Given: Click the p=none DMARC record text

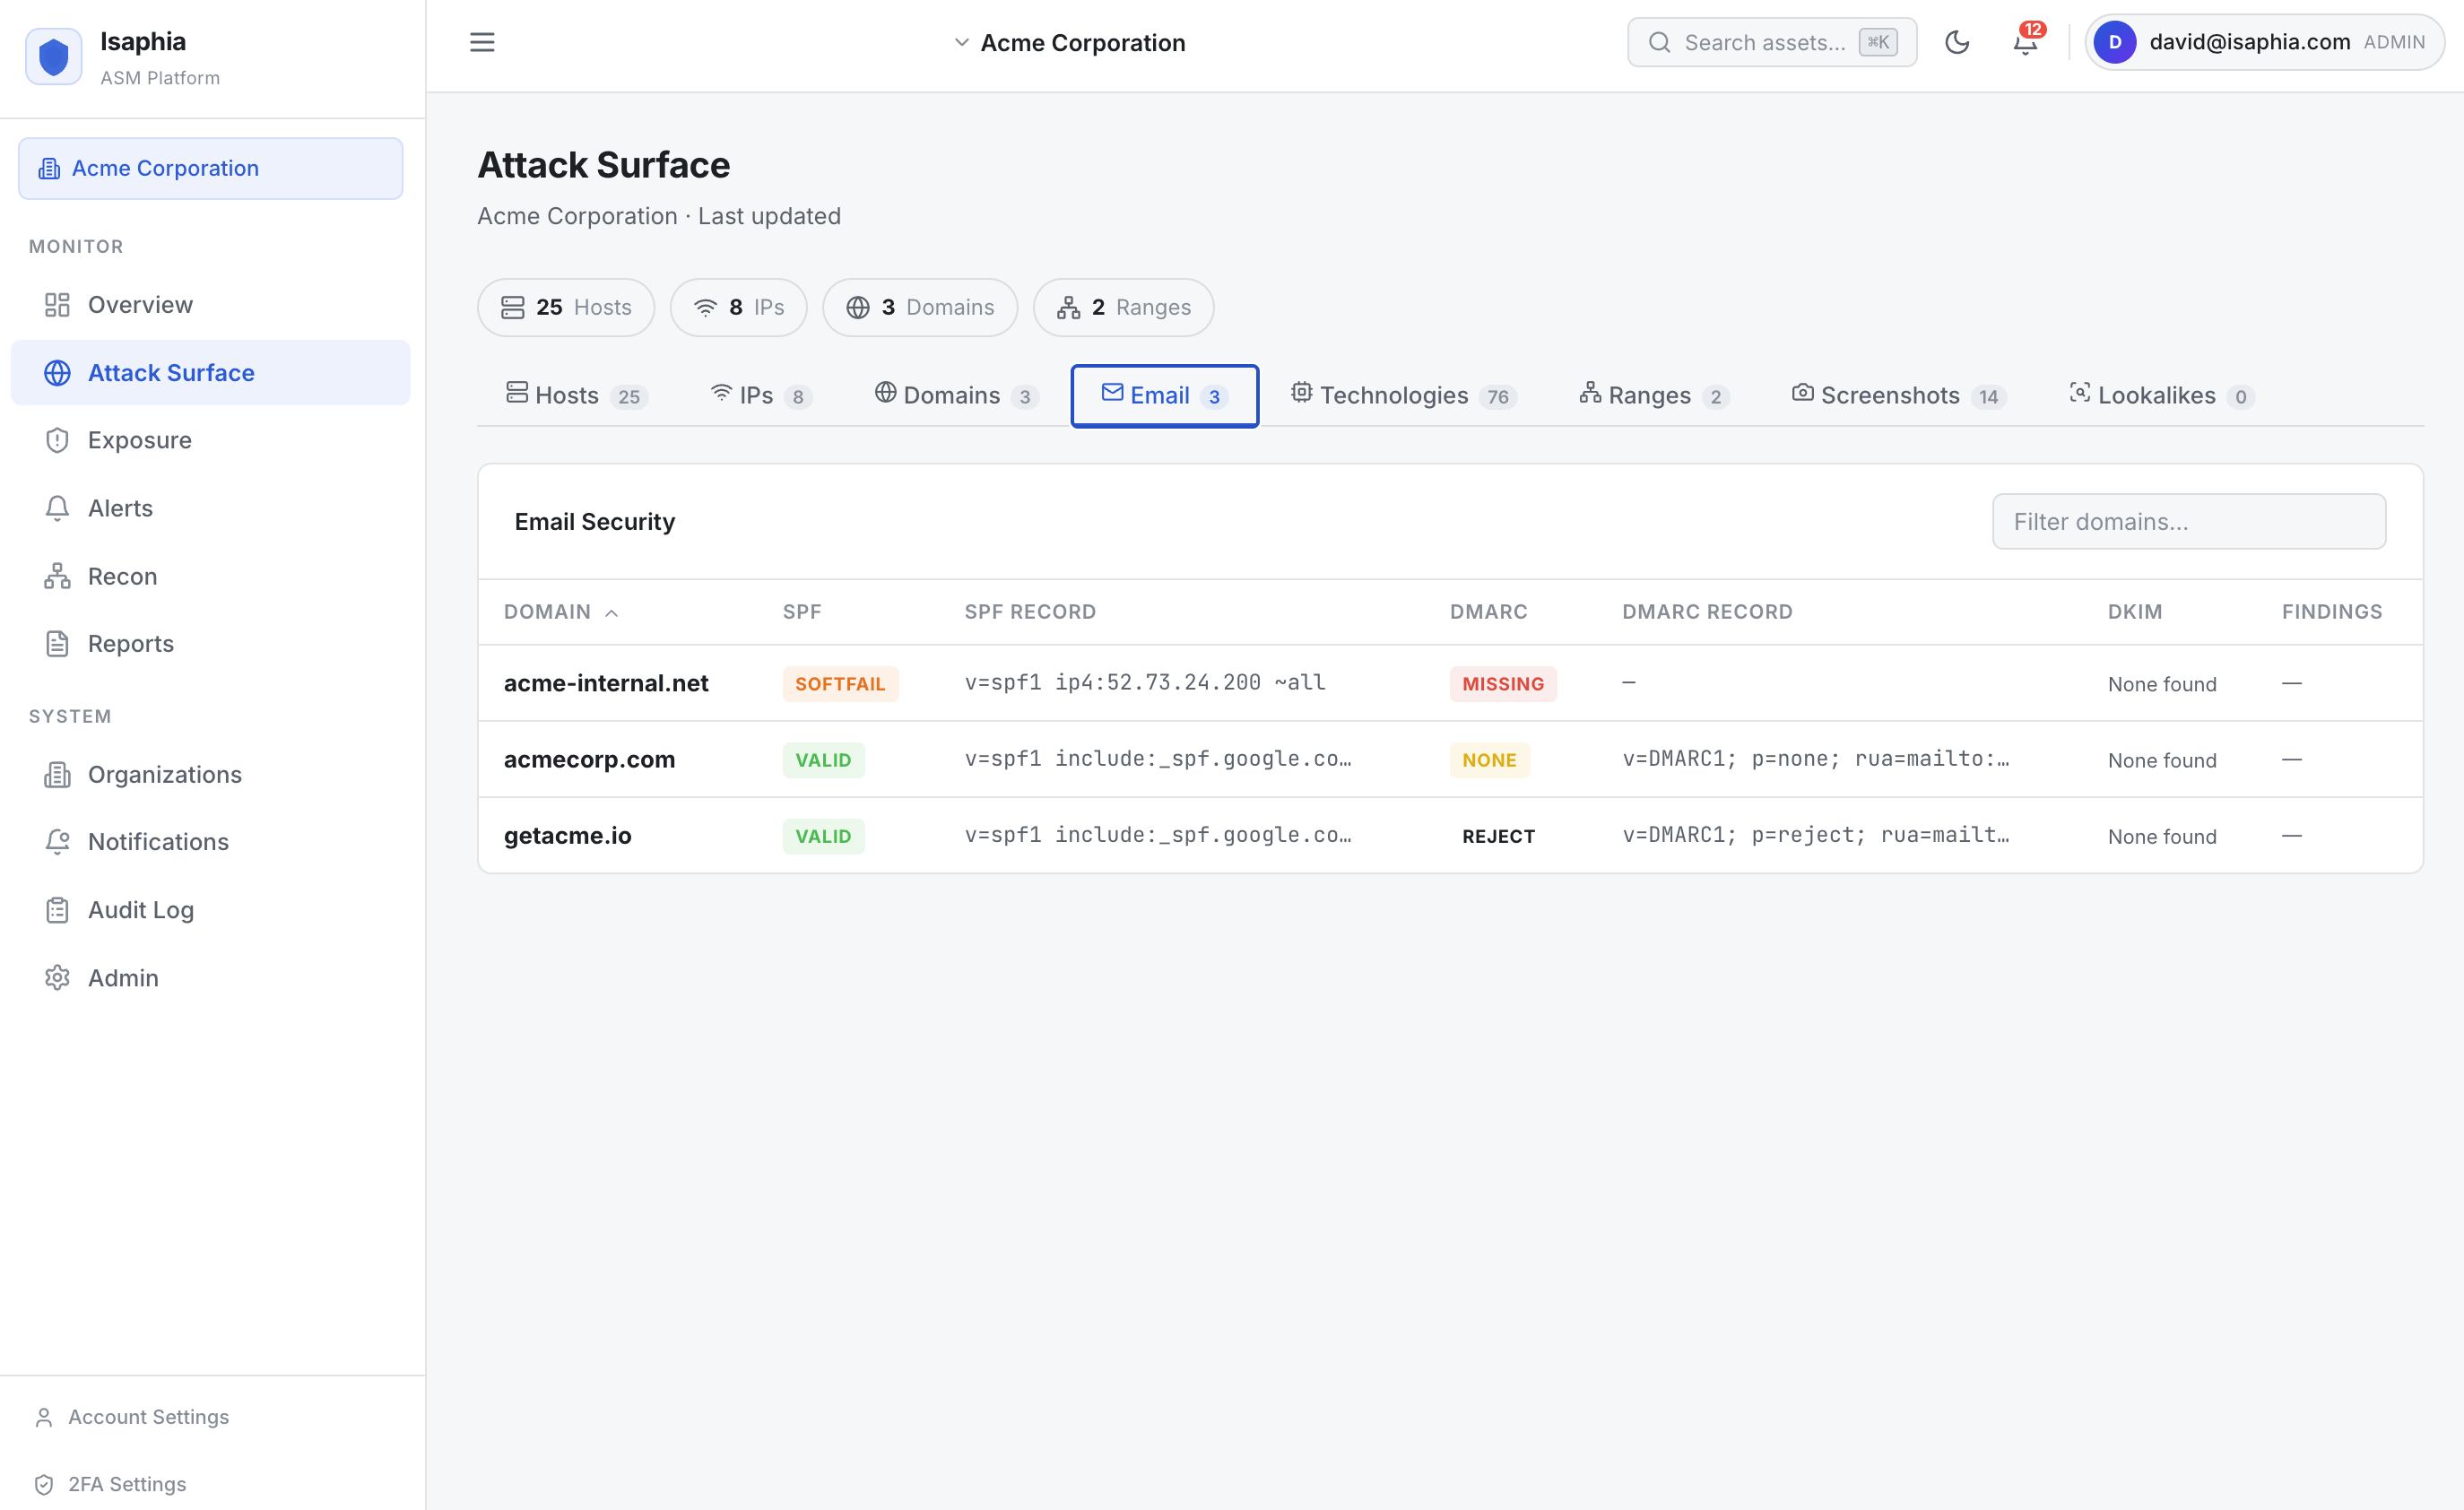Looking at the screenshot, I should coord(1815,758).
